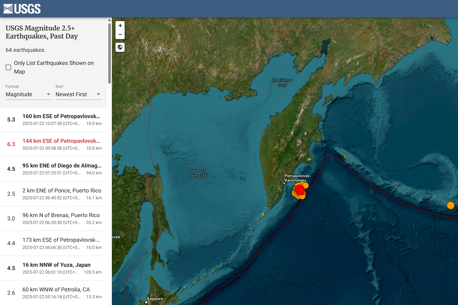Zoom out of the map

tap(120, 35)
